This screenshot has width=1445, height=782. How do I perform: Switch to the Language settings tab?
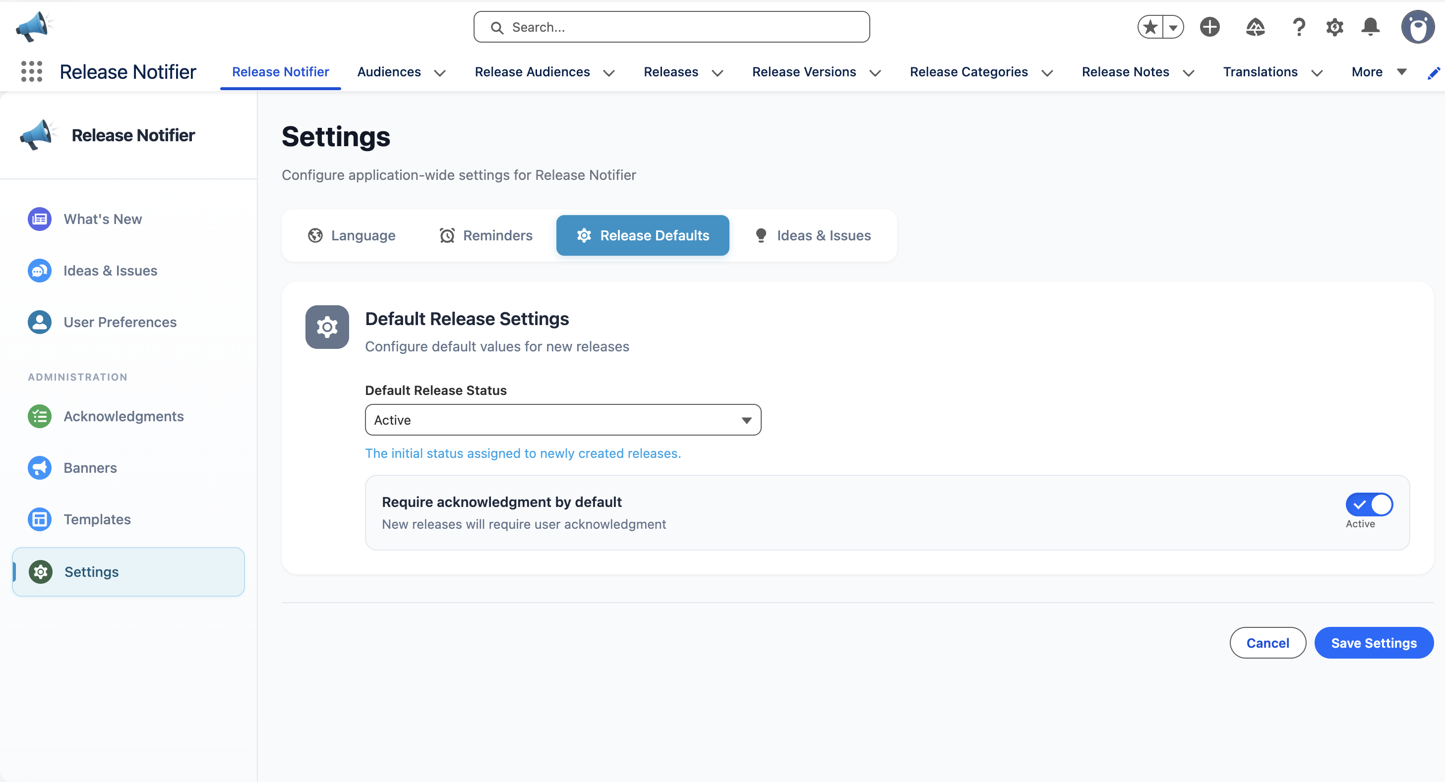(352, 235)
